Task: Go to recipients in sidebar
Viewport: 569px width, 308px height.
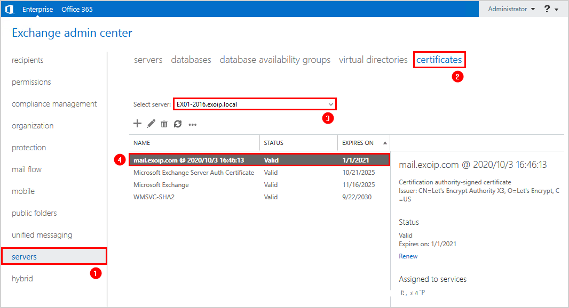Action: click(28, 60)
